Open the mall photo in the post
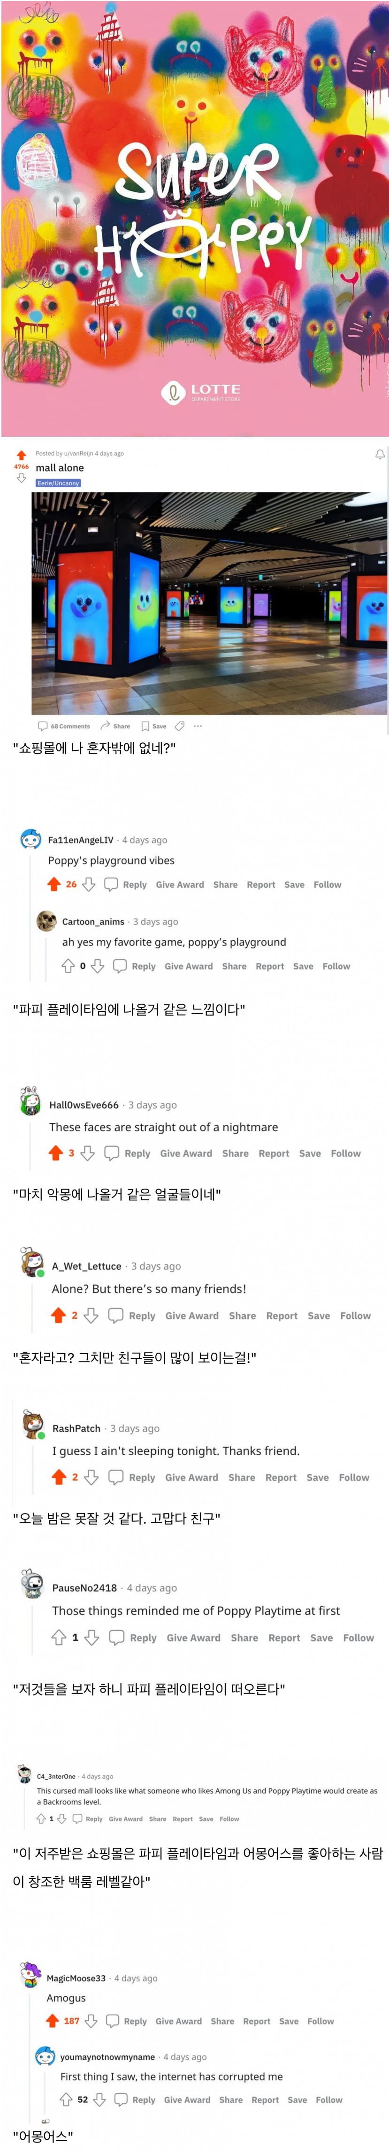 209,603
